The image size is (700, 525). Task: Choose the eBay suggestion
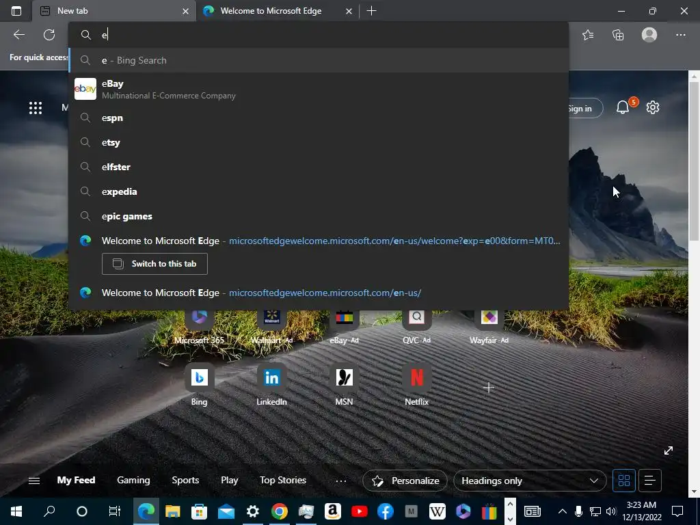click(319, 89)
